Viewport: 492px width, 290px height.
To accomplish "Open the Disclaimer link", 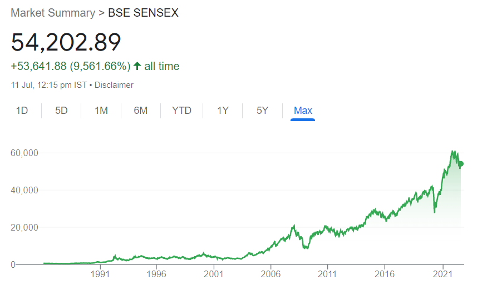I will (x=114, y=85).
